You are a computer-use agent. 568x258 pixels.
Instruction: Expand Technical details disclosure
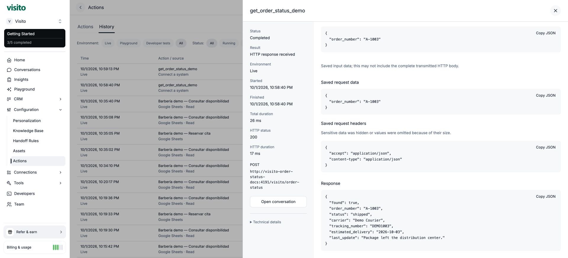(x=265, y=222)
